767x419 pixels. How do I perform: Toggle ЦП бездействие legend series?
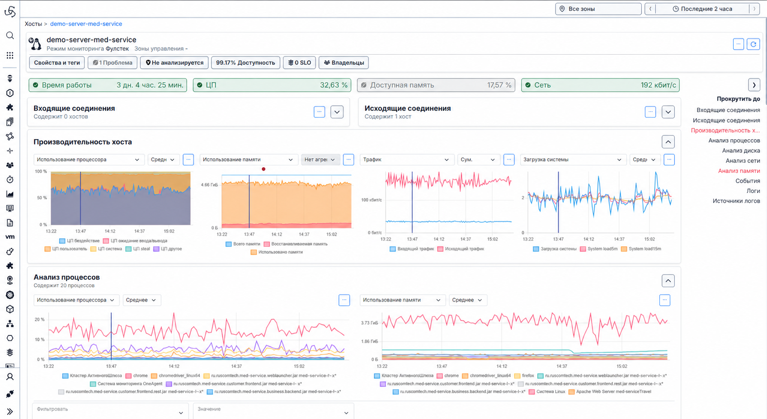coord(79,241)
